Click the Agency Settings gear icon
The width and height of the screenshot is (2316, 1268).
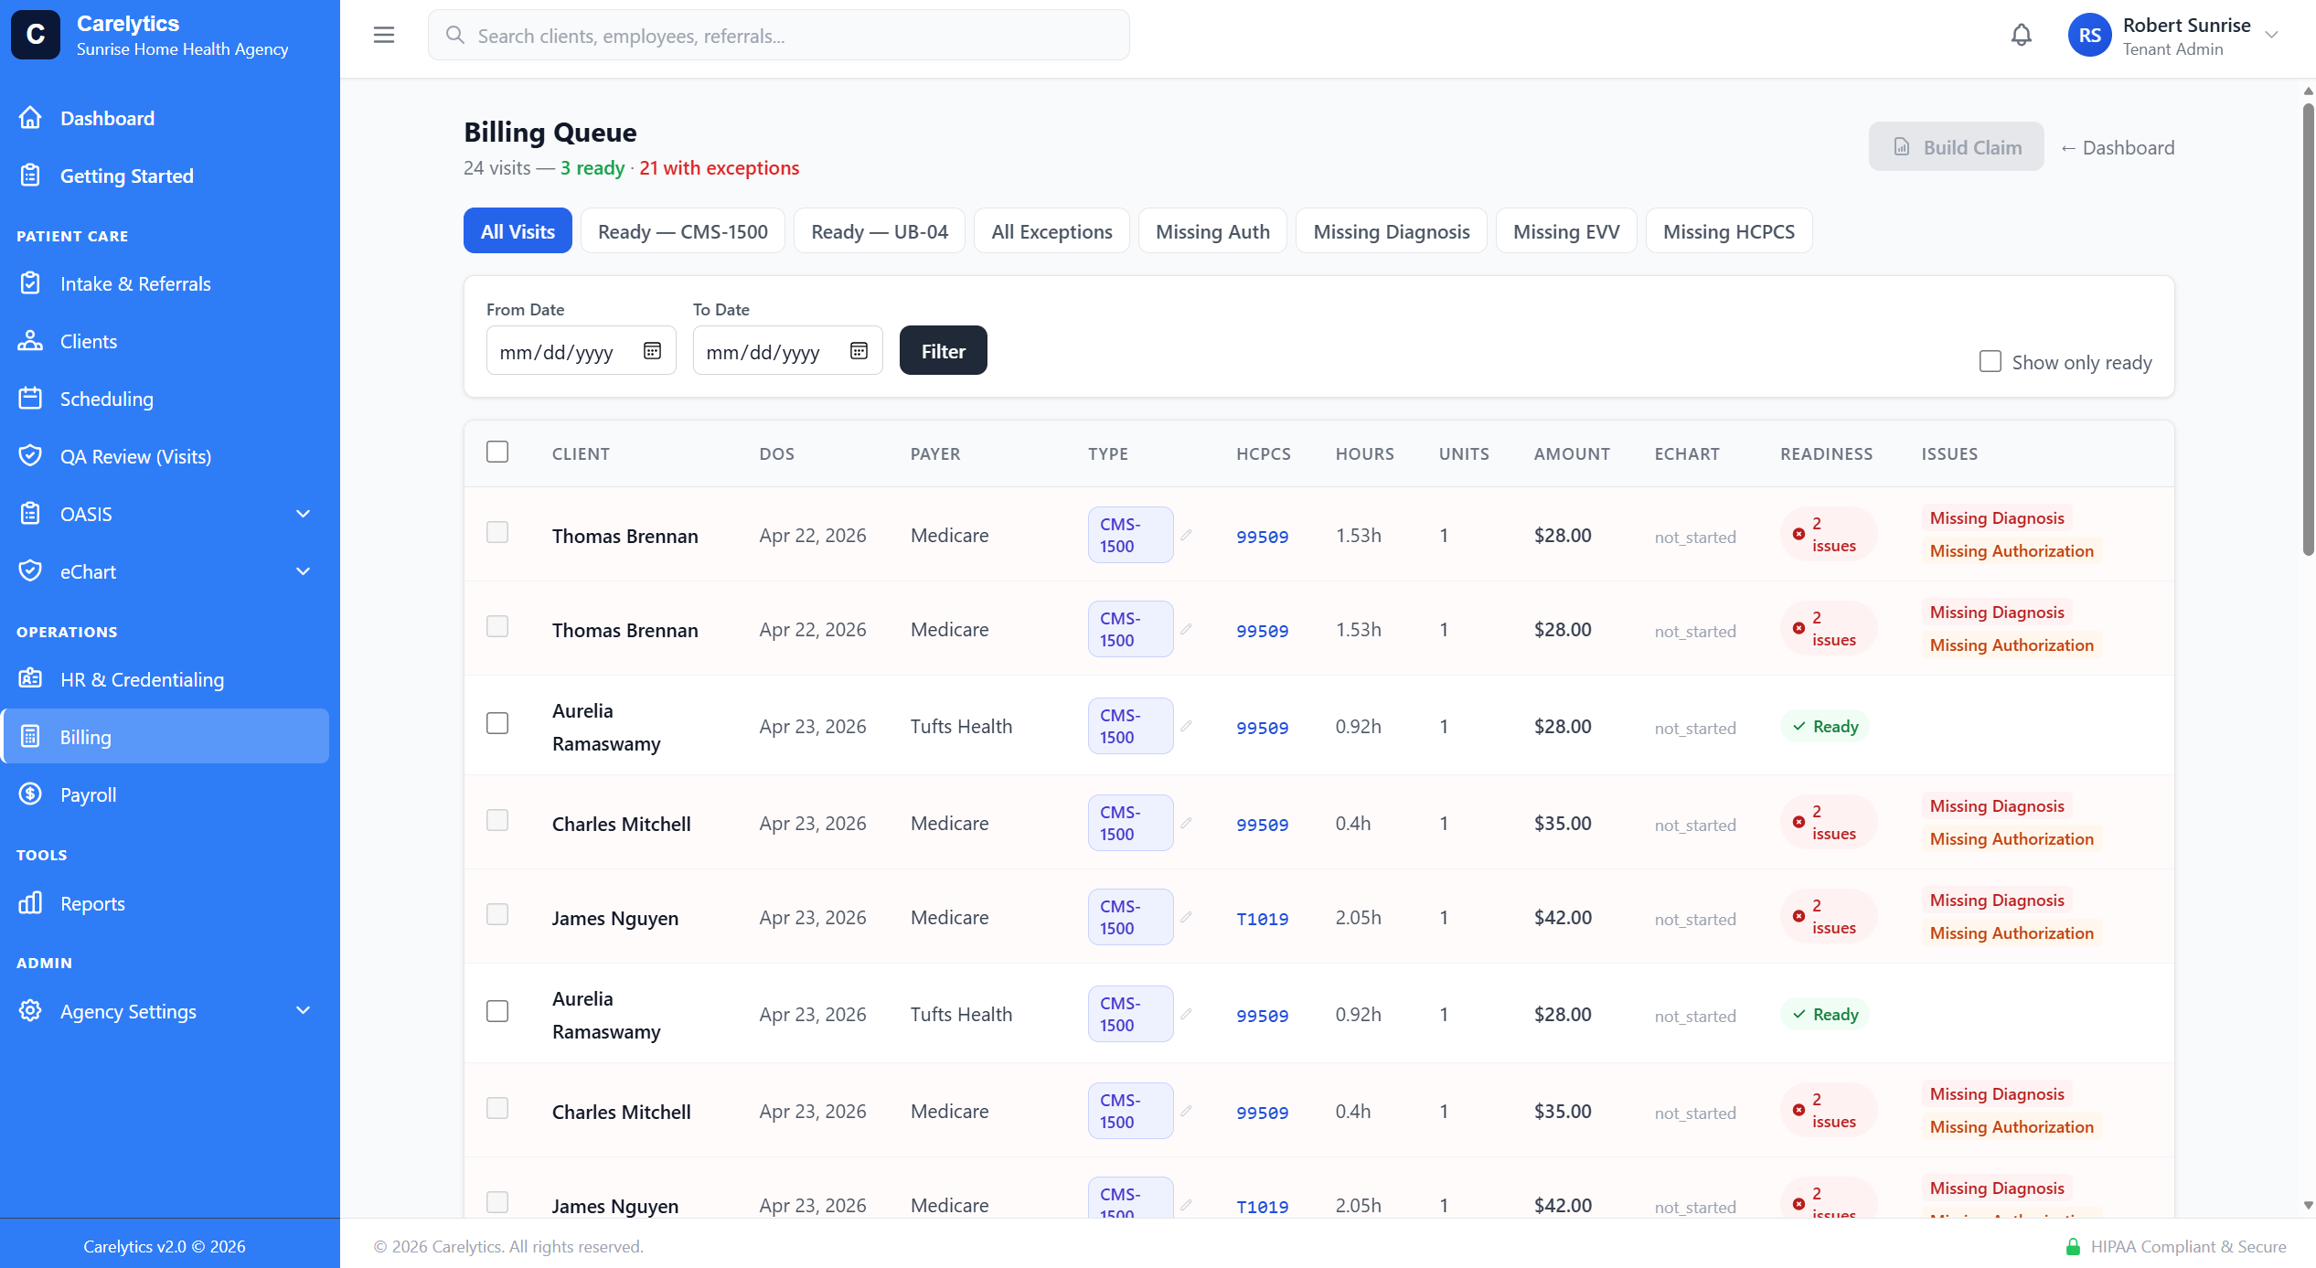(x=30, y=1011)
